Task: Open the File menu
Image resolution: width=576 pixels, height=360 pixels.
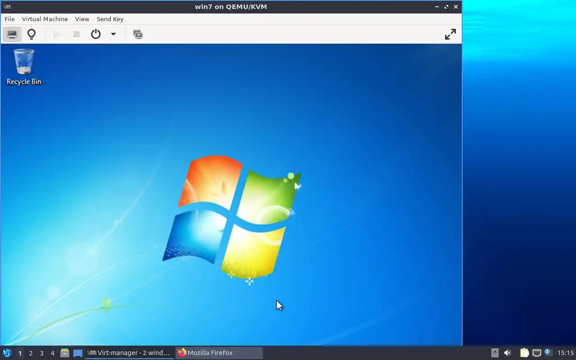Action: click(9, 19)
